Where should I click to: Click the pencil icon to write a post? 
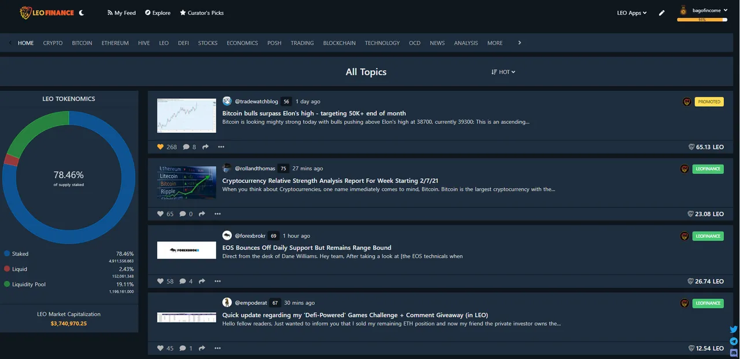coord(662,13)
